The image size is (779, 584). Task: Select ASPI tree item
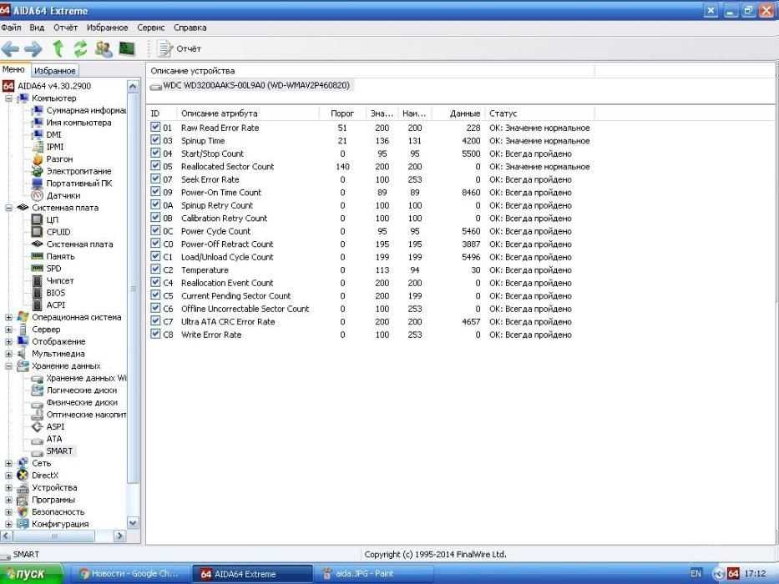[x=48, y=426]
